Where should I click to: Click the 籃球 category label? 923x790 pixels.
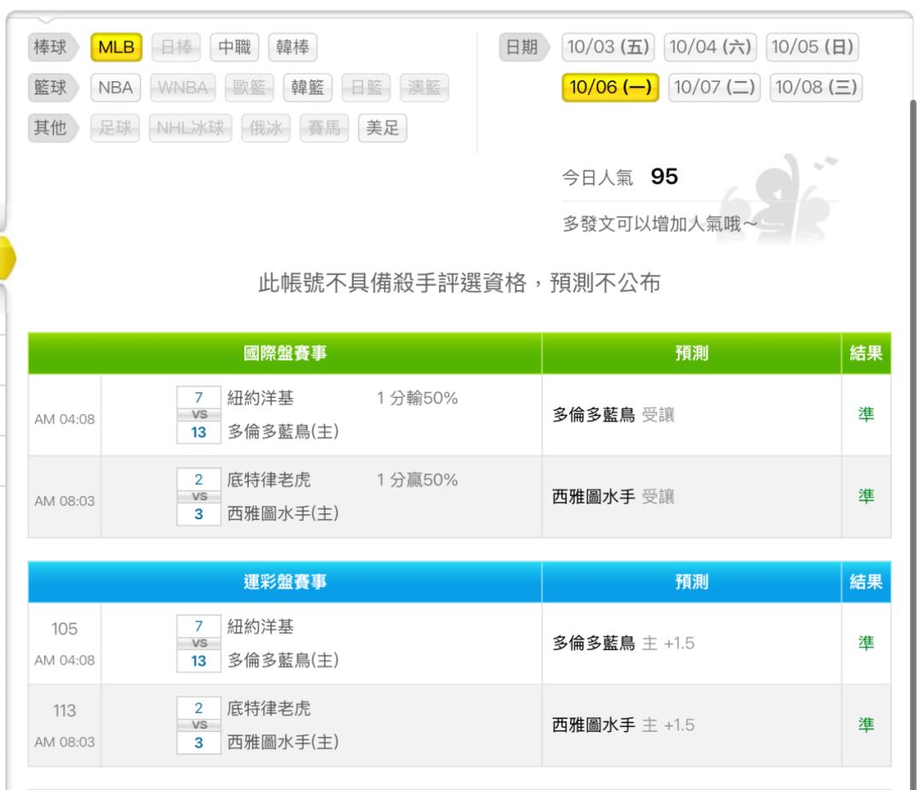tap(50, 88)
